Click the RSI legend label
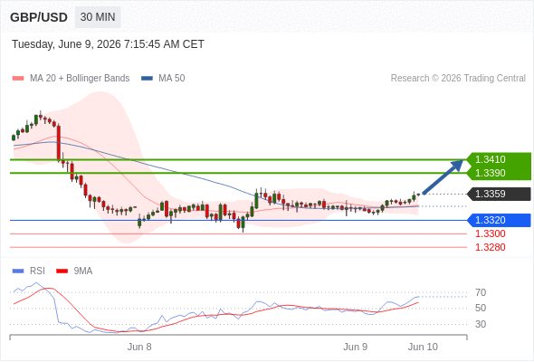The height and width of the screenshot is (362, 534). (37, 271)
